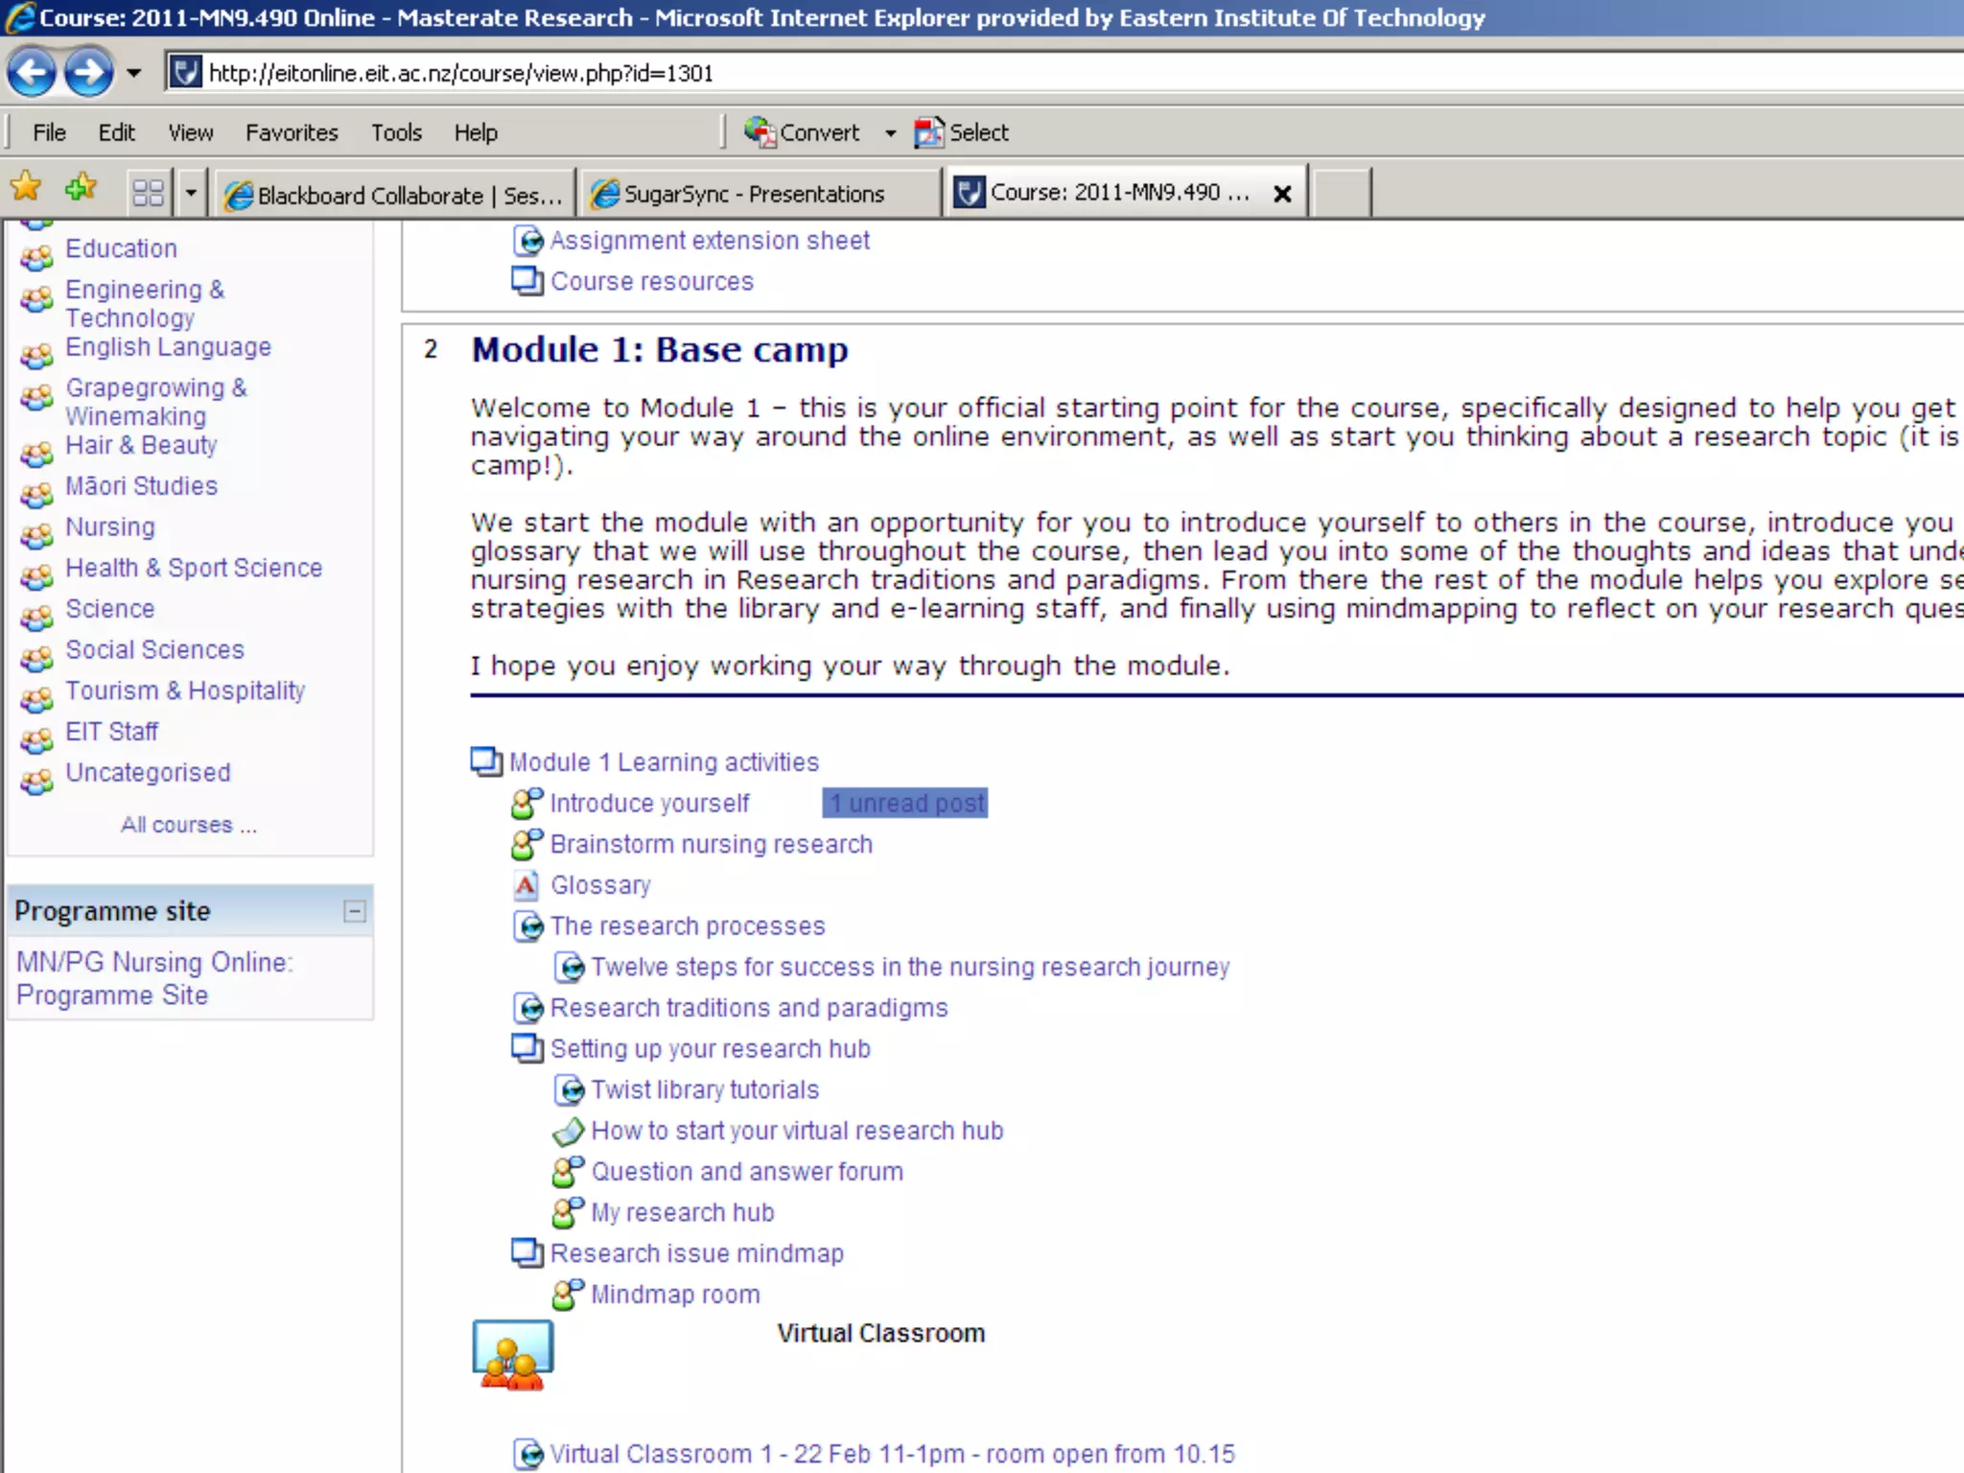
Task: Click the browser Forward arrow button
Action: click(x=88, y=72)
